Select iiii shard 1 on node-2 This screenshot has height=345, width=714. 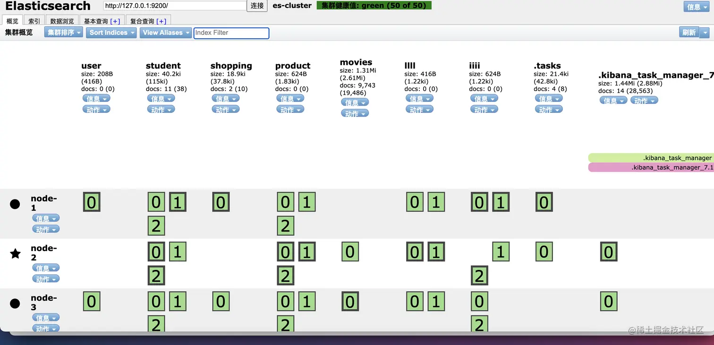coord(501,252)
